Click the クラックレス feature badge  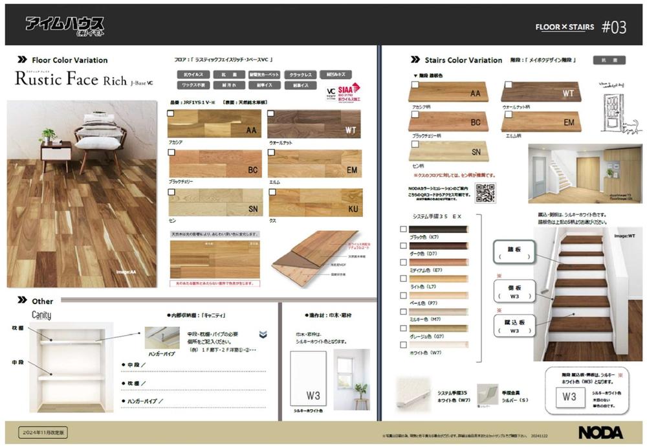pos(300,74)
